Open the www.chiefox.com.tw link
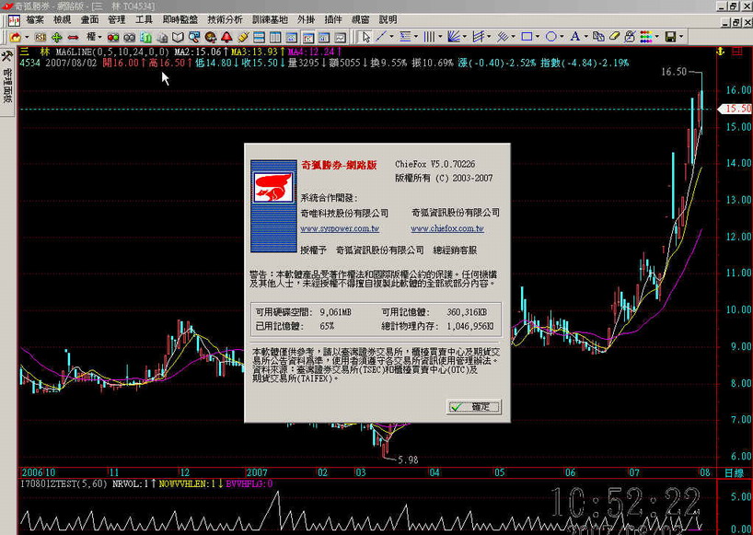This screenshot has height=535, width=753. point(447,228)
